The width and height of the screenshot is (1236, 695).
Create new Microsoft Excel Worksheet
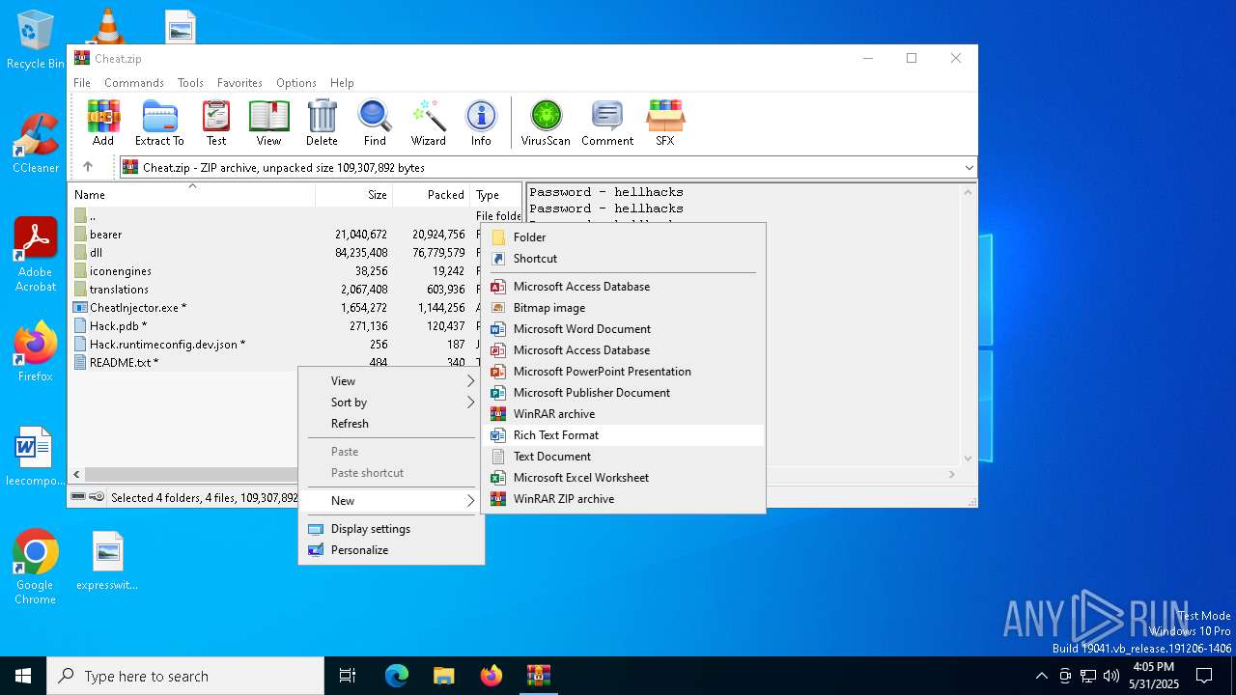pos(623,478)
